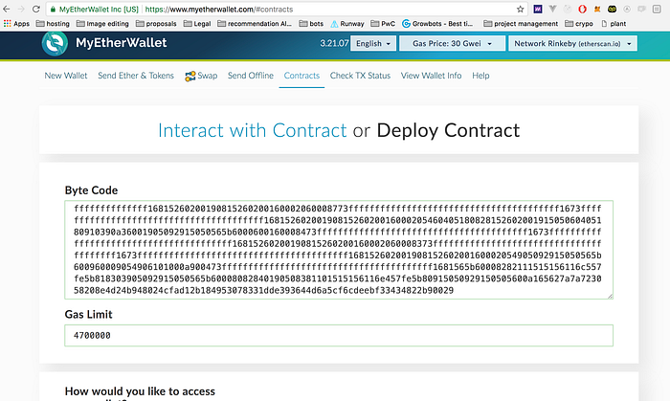Screen dimensions: 670x401
Task: Expand the Network Rinkeby dropdown
Action: point(572,44)
